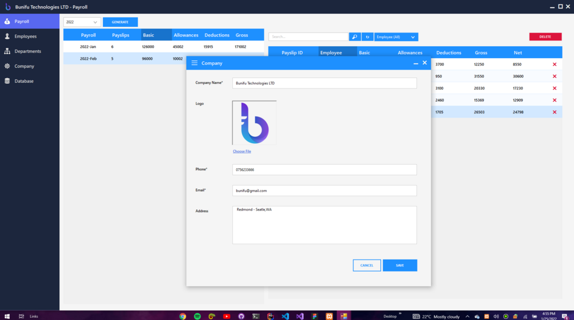
Task: Click deductions value 3700 in payslip table
Action: tap(440, 64)
